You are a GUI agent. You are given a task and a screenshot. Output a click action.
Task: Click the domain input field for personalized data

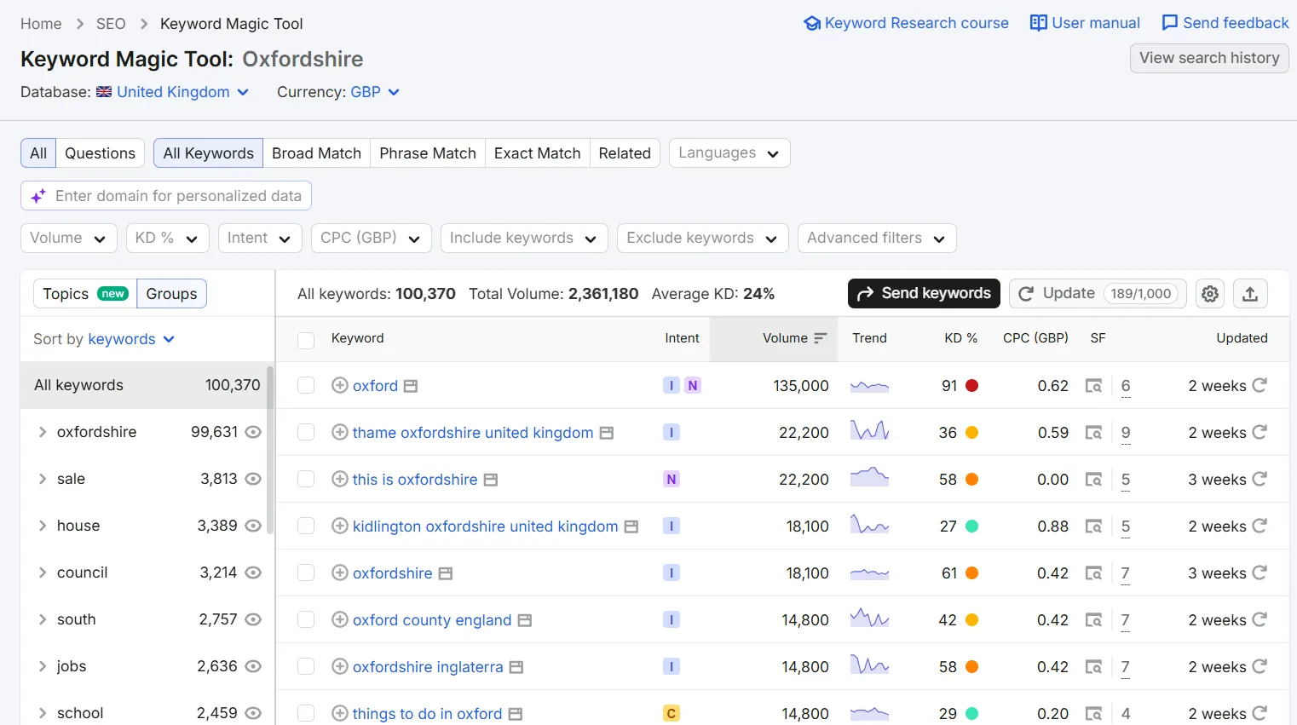[x=166, y=196]
